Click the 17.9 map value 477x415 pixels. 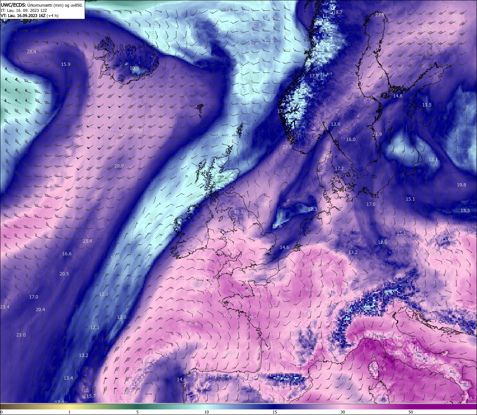[282, 111]
